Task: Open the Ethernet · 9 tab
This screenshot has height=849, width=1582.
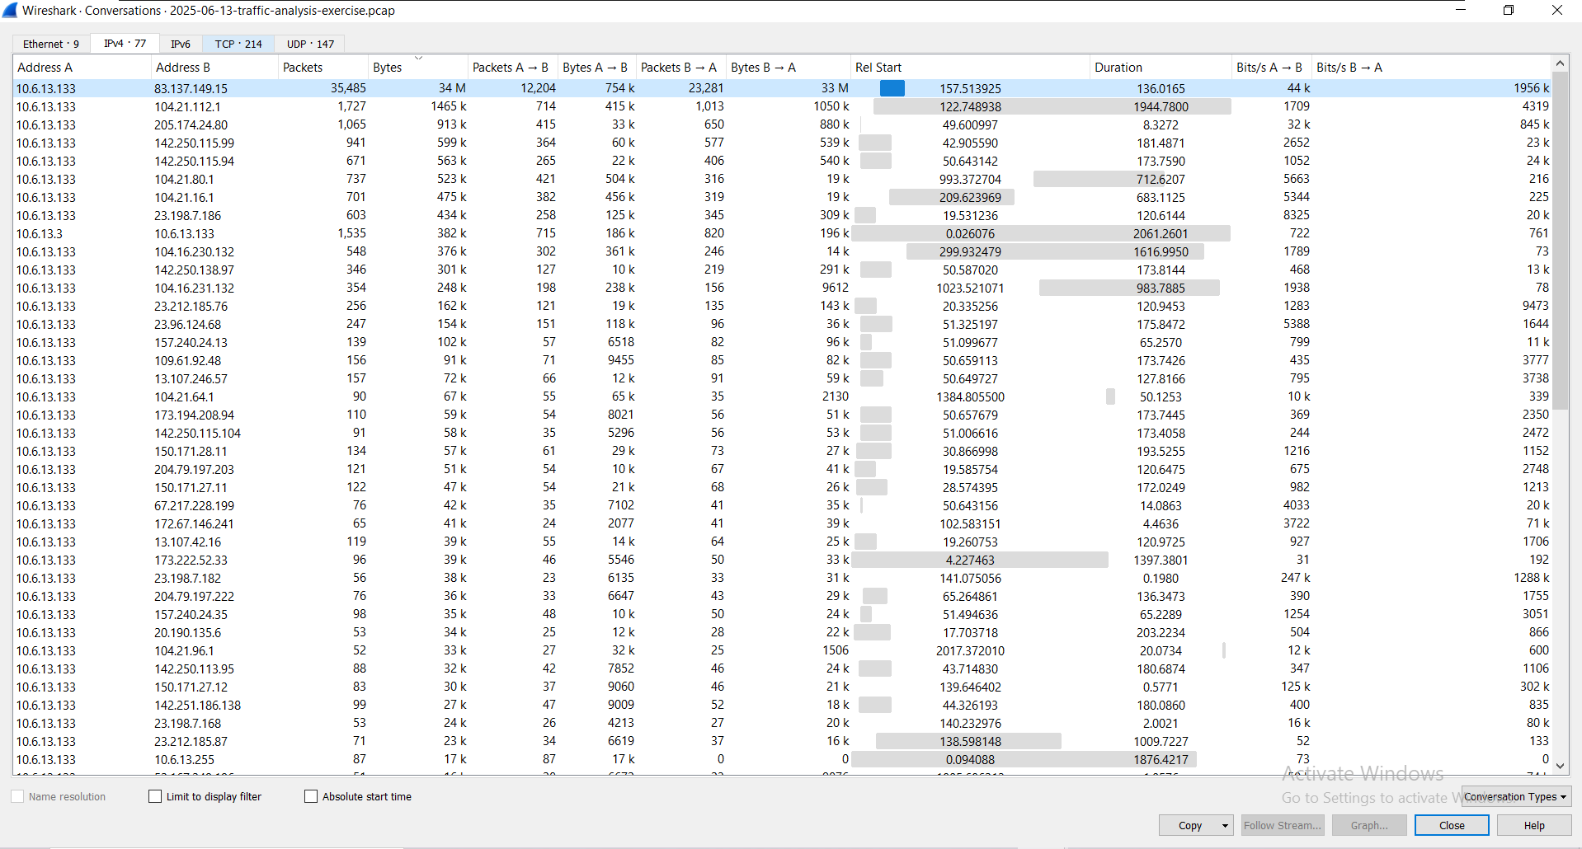Action: pyautogui.click(x=51, y=44)
